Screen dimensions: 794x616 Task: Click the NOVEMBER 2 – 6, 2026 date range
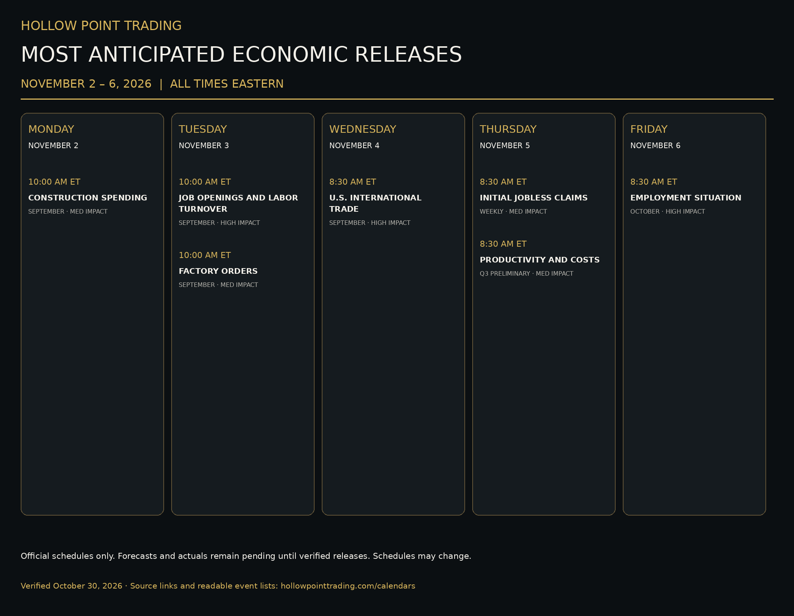pyautogui.click(x=86, y=83)
